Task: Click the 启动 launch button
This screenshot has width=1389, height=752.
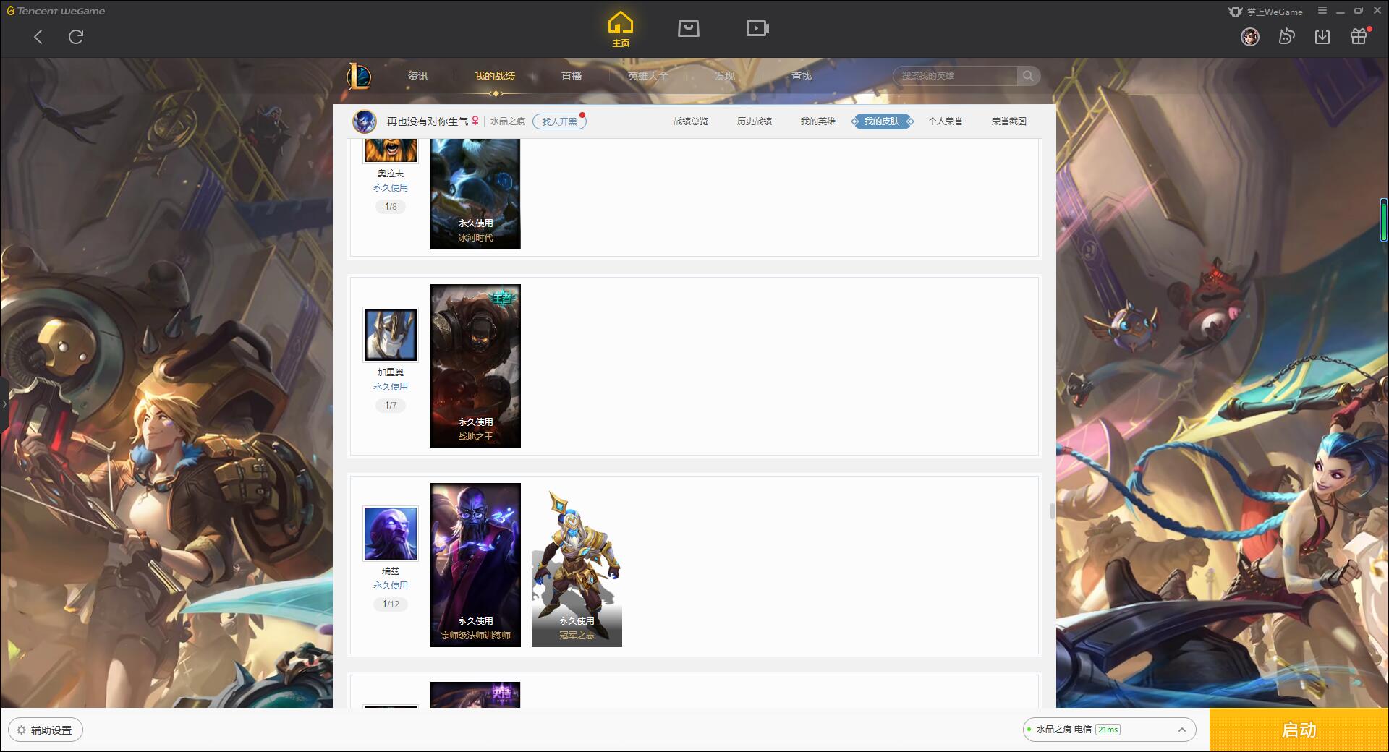Action: point(1299,730)
